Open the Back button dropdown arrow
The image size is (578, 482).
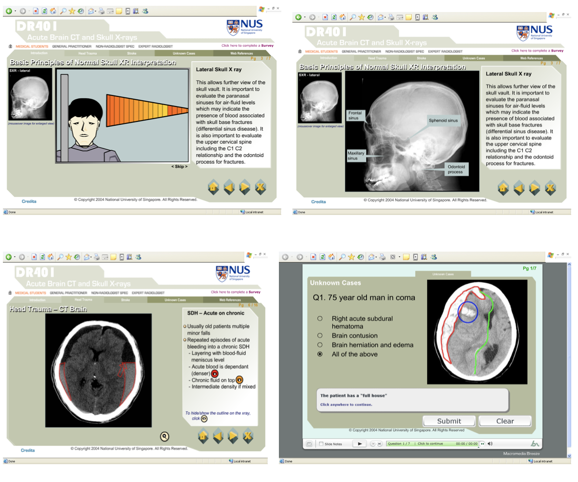click(x=15, y=10)
